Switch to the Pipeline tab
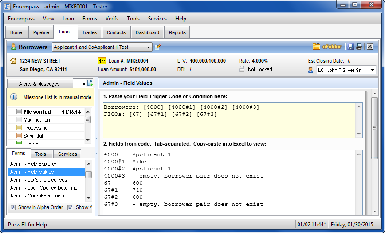 (41, 32)
